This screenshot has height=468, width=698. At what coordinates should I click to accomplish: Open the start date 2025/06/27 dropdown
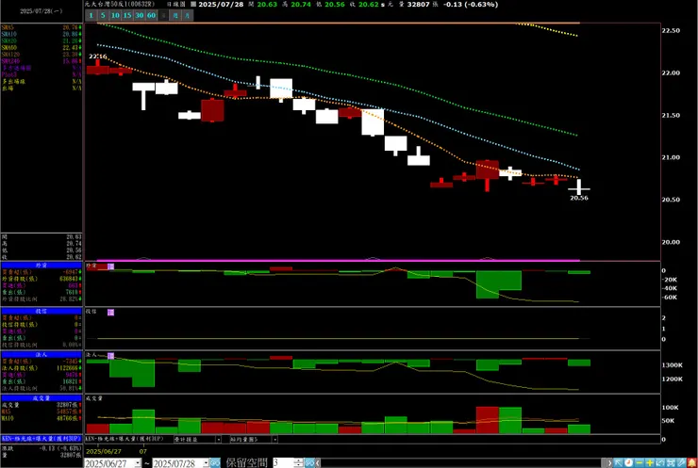[x=138, y=462]
